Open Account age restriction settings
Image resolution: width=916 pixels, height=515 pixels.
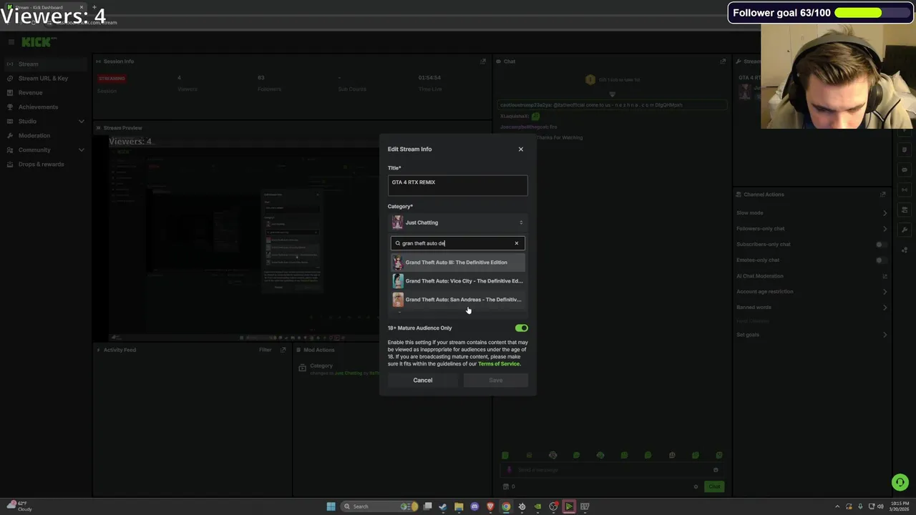point(812,291)
